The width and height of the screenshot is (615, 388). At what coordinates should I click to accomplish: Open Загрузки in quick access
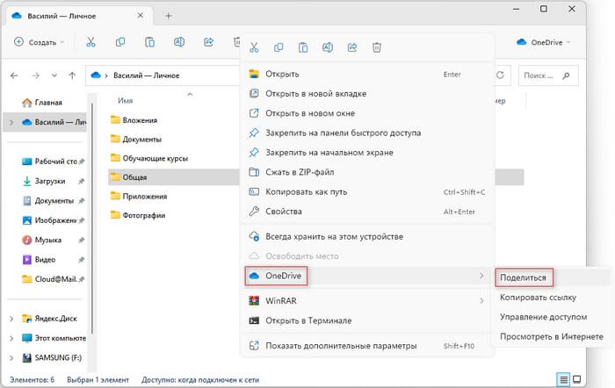pyautogui.click(x=47, y=181)
